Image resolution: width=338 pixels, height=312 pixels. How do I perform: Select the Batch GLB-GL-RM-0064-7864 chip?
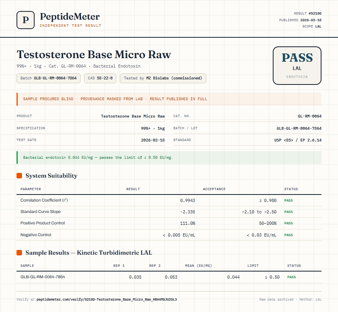pos(48,78)
